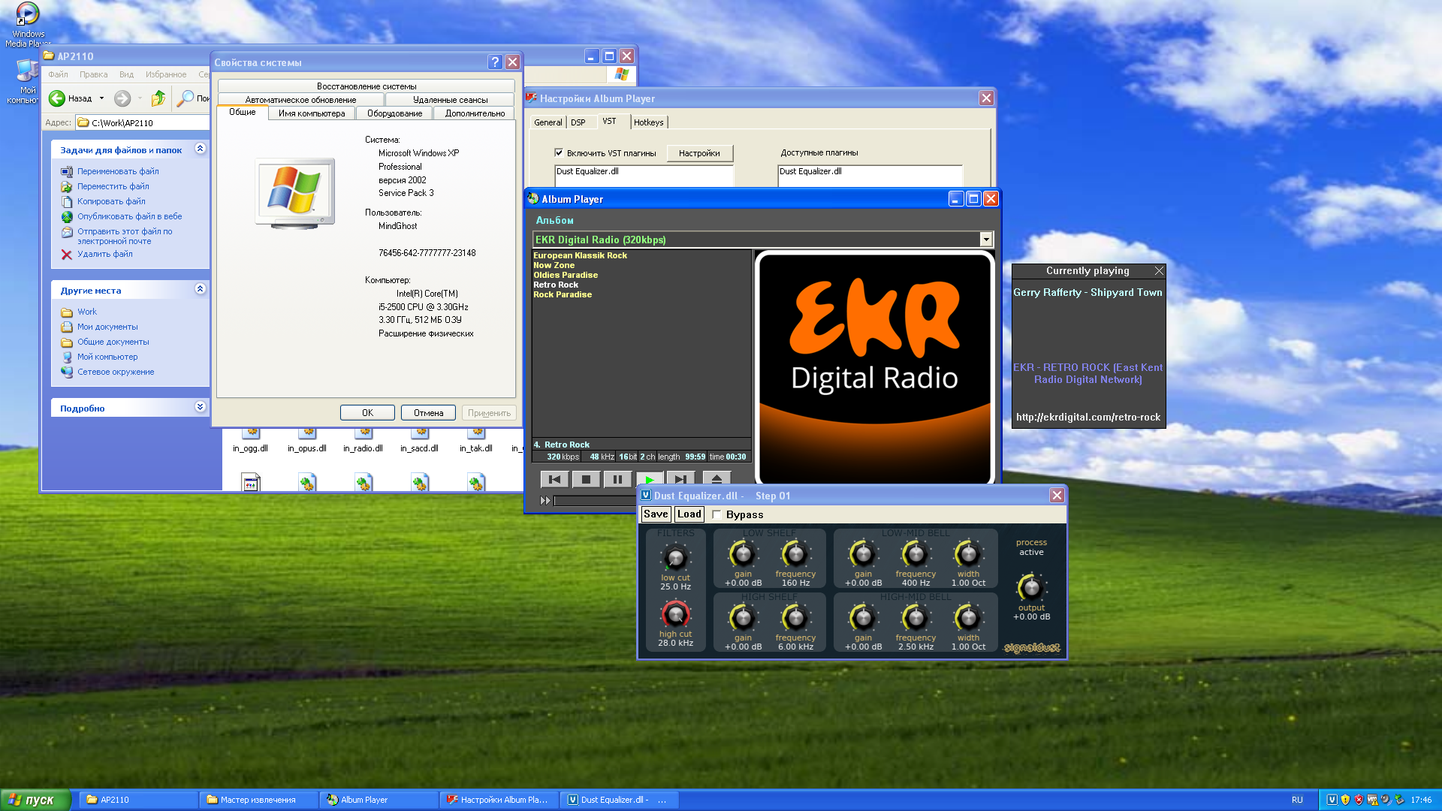Open the Мои документы link

(x=107, y=327)
